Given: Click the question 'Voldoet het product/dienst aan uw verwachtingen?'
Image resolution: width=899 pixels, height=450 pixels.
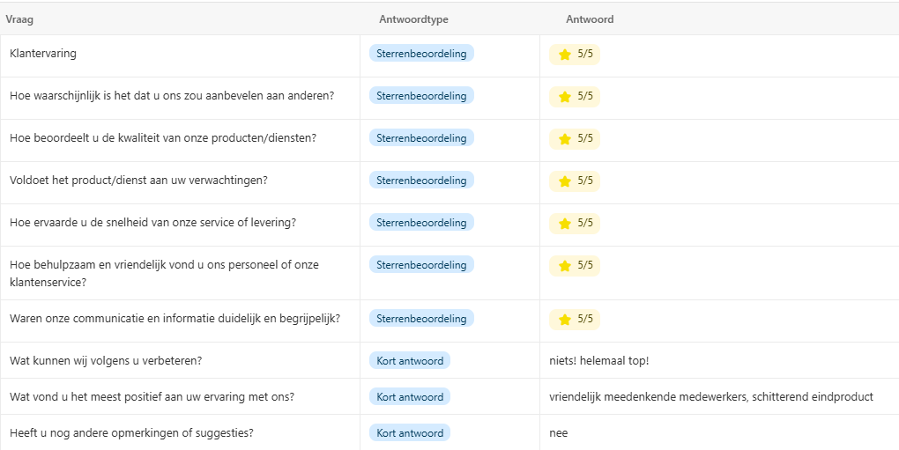Looking at the screenshot, I should (138, 181).
